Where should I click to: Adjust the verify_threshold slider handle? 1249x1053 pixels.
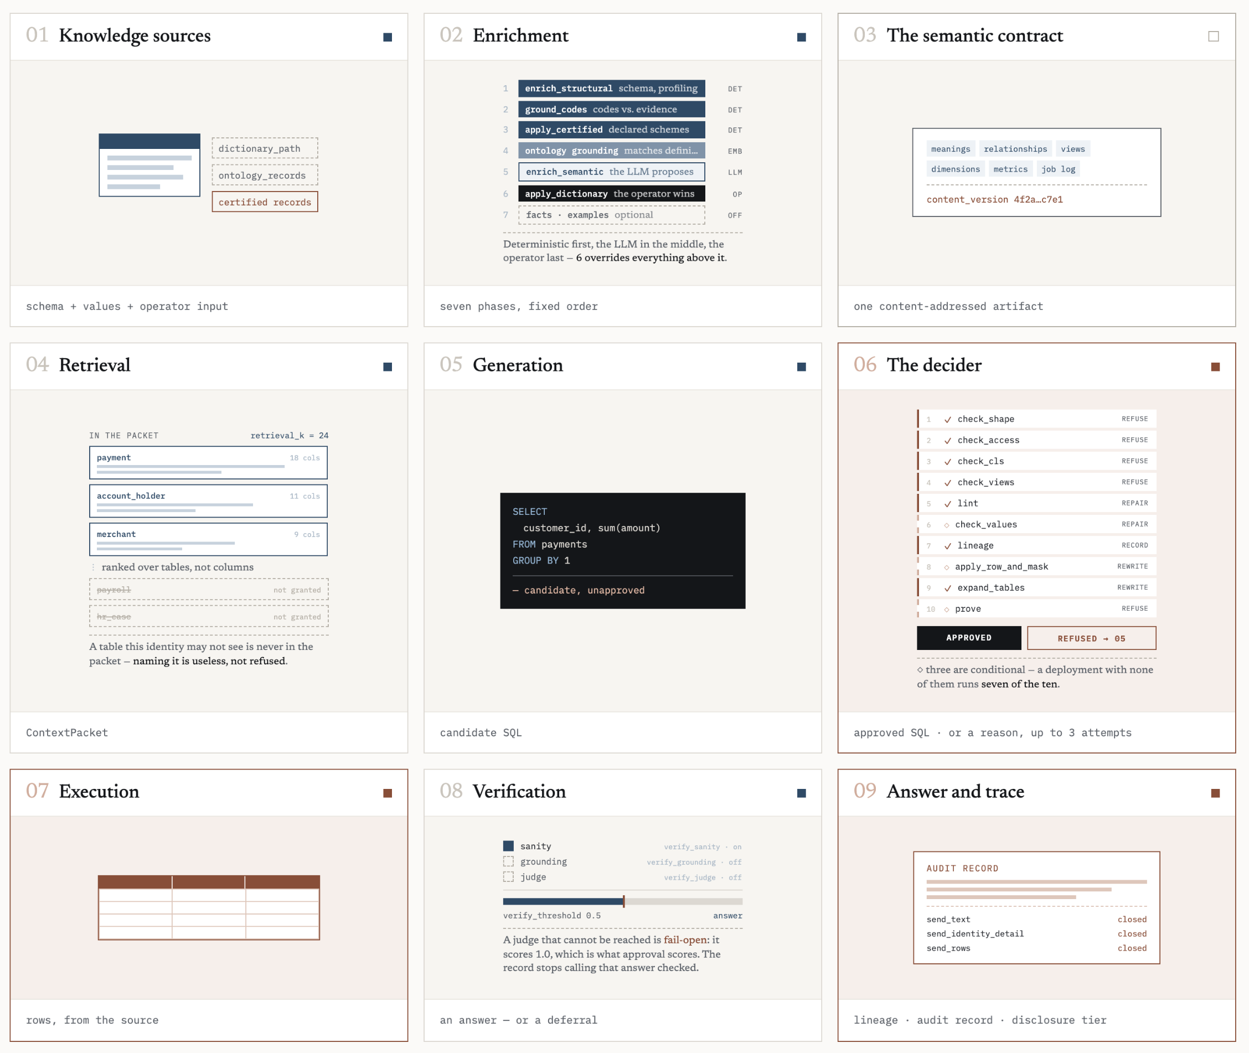click(x=624, y=901)
